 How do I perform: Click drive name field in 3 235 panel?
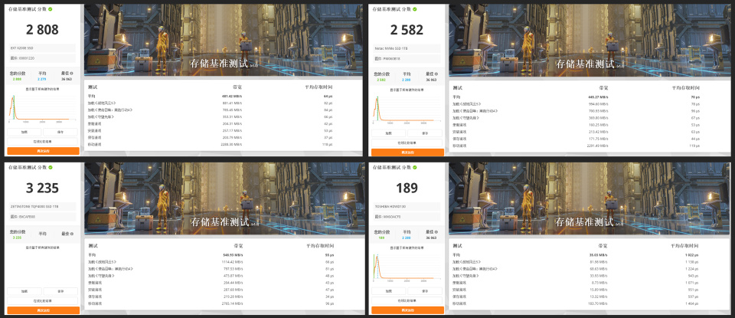42,206
